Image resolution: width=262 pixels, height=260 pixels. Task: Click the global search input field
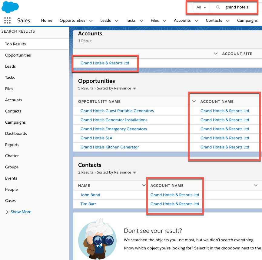pyautogui.click(x=238, y=7)
